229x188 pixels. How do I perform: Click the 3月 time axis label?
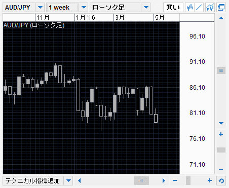[120, 18]
